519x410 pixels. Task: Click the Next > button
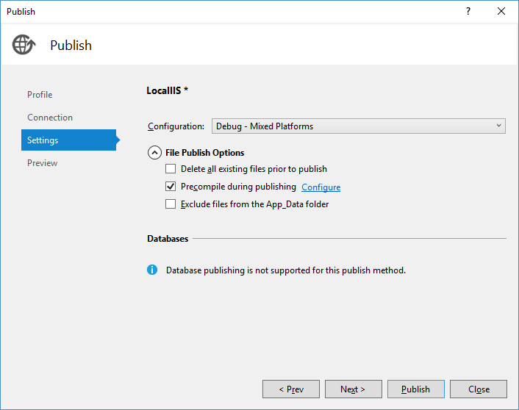[x=353, y=389]
